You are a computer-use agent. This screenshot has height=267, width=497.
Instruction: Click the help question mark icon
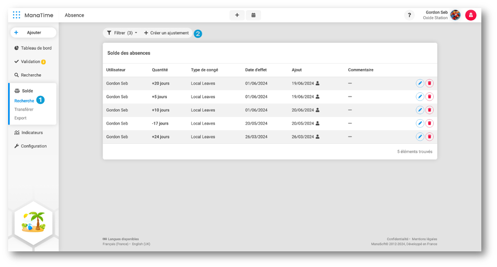pyautogui.click(x=409, y=15)
